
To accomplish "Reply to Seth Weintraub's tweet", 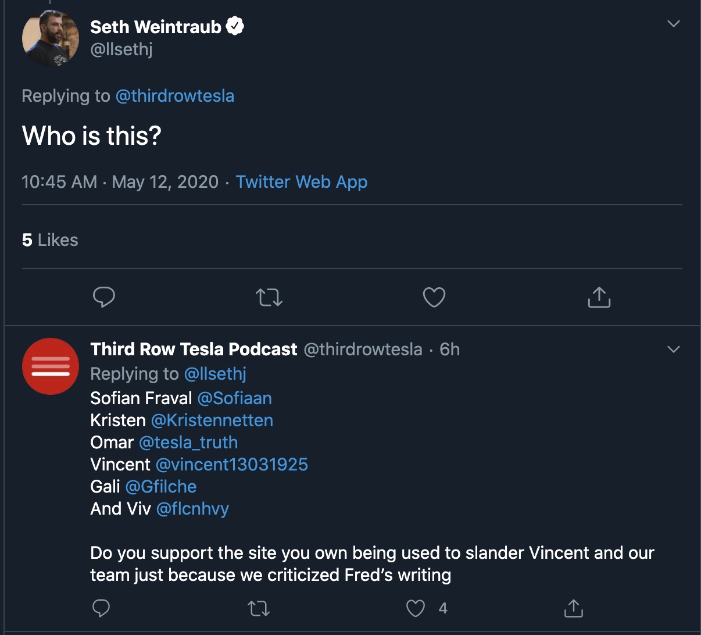I will pos(104,297).
